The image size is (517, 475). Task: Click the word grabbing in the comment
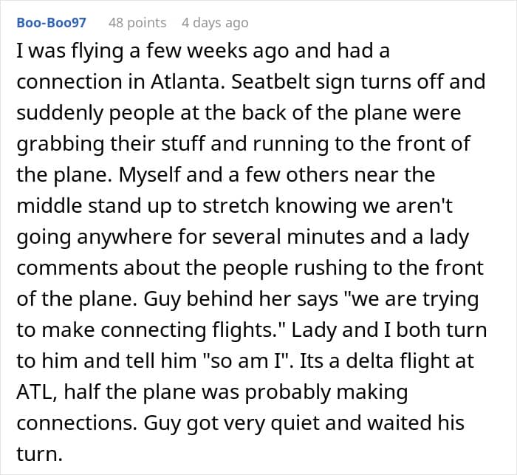61,144
